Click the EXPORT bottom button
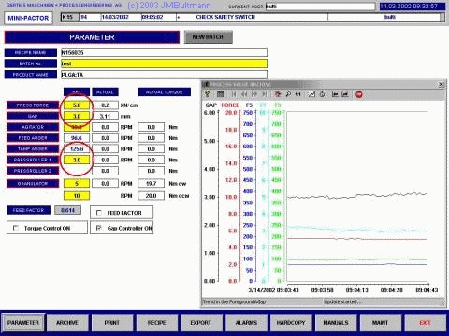The width and height of the screenshot is (449, 336). click(201, 323)
